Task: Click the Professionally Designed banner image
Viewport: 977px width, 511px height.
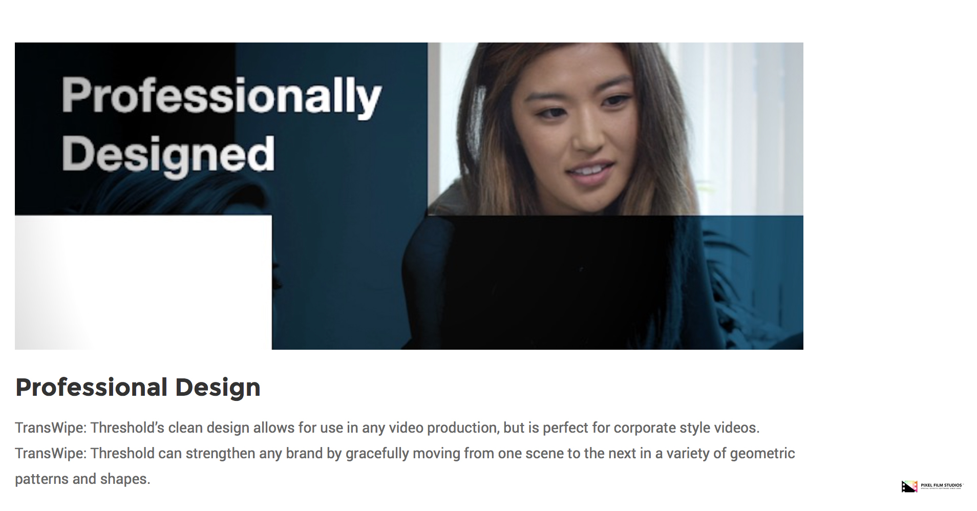Action: [x=409, y=196]
